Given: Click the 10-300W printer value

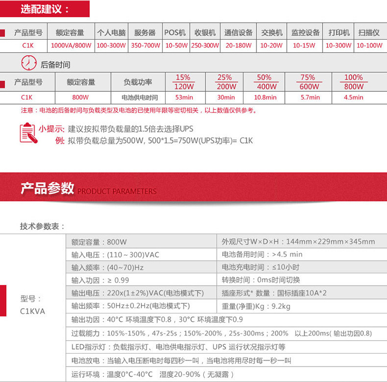Looking at the screenshot, I should coord(338,45).
